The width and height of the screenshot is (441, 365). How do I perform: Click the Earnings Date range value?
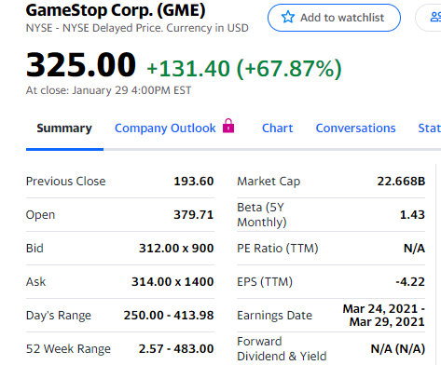tap(384, 316)
